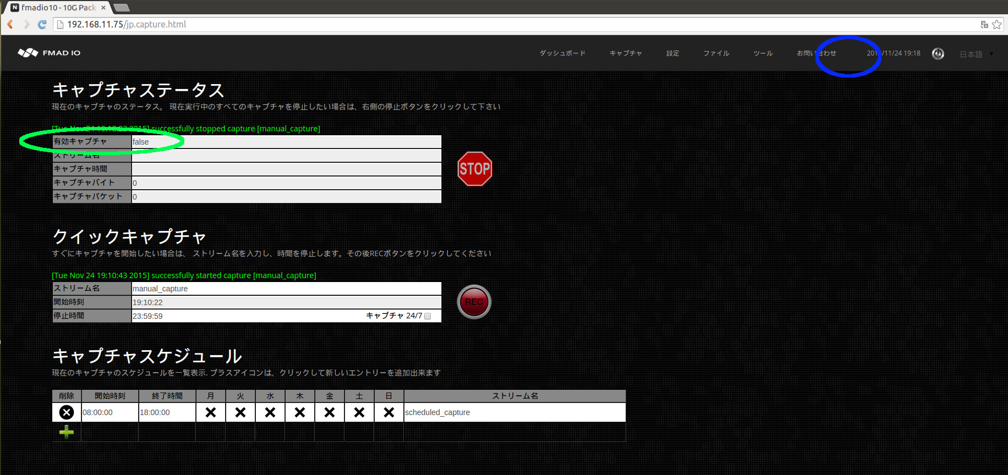Click the header date and time display
Viewport: 1008px width, 475px height.
pyautogui.click(x=894, y=53)
